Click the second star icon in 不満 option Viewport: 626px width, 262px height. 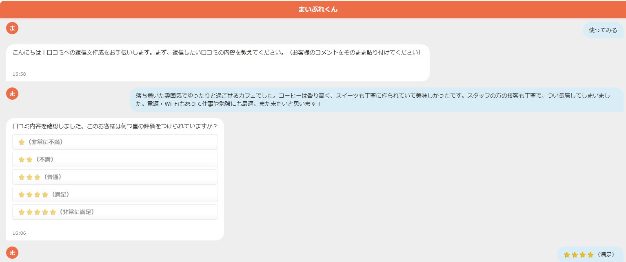pyautogui.click(x=29, y=159)
